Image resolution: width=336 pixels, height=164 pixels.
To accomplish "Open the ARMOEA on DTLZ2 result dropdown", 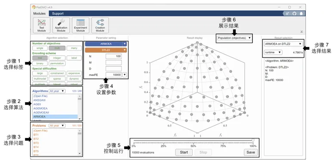I will point(283,44).
